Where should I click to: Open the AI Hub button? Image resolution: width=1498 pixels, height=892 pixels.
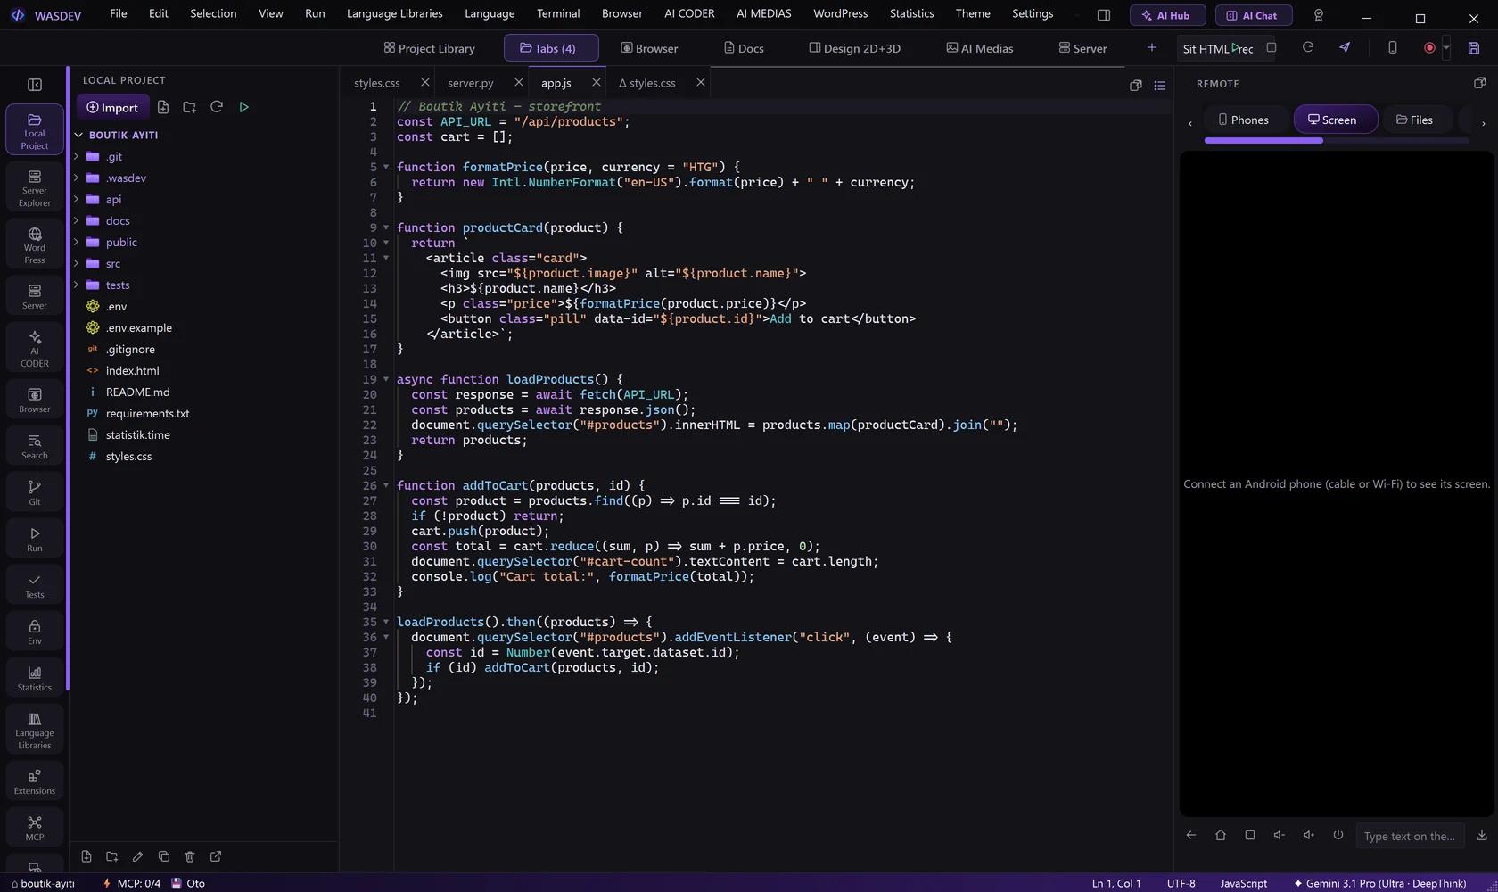[x=1167, y=15]
